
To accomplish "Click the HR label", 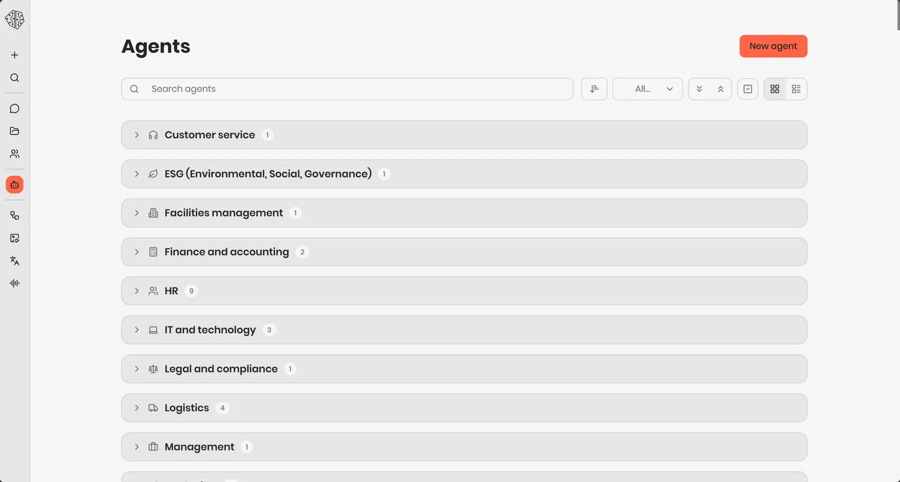I will [x=172, y=291].
